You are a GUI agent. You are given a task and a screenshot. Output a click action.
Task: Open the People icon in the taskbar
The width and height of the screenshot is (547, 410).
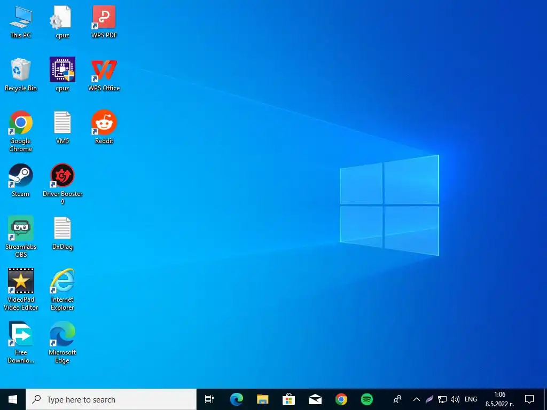pyautogui.click(x=397, y=399)
